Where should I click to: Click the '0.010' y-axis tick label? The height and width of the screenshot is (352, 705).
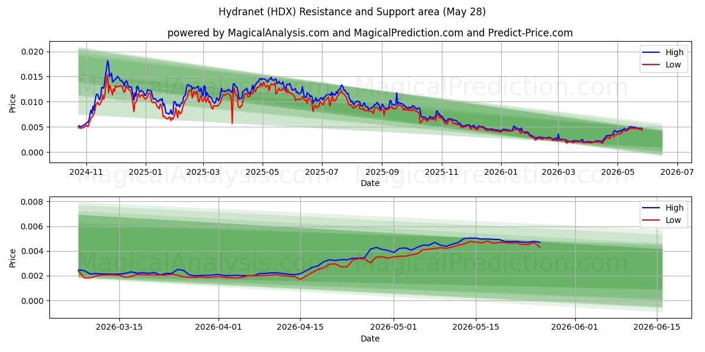32,102
